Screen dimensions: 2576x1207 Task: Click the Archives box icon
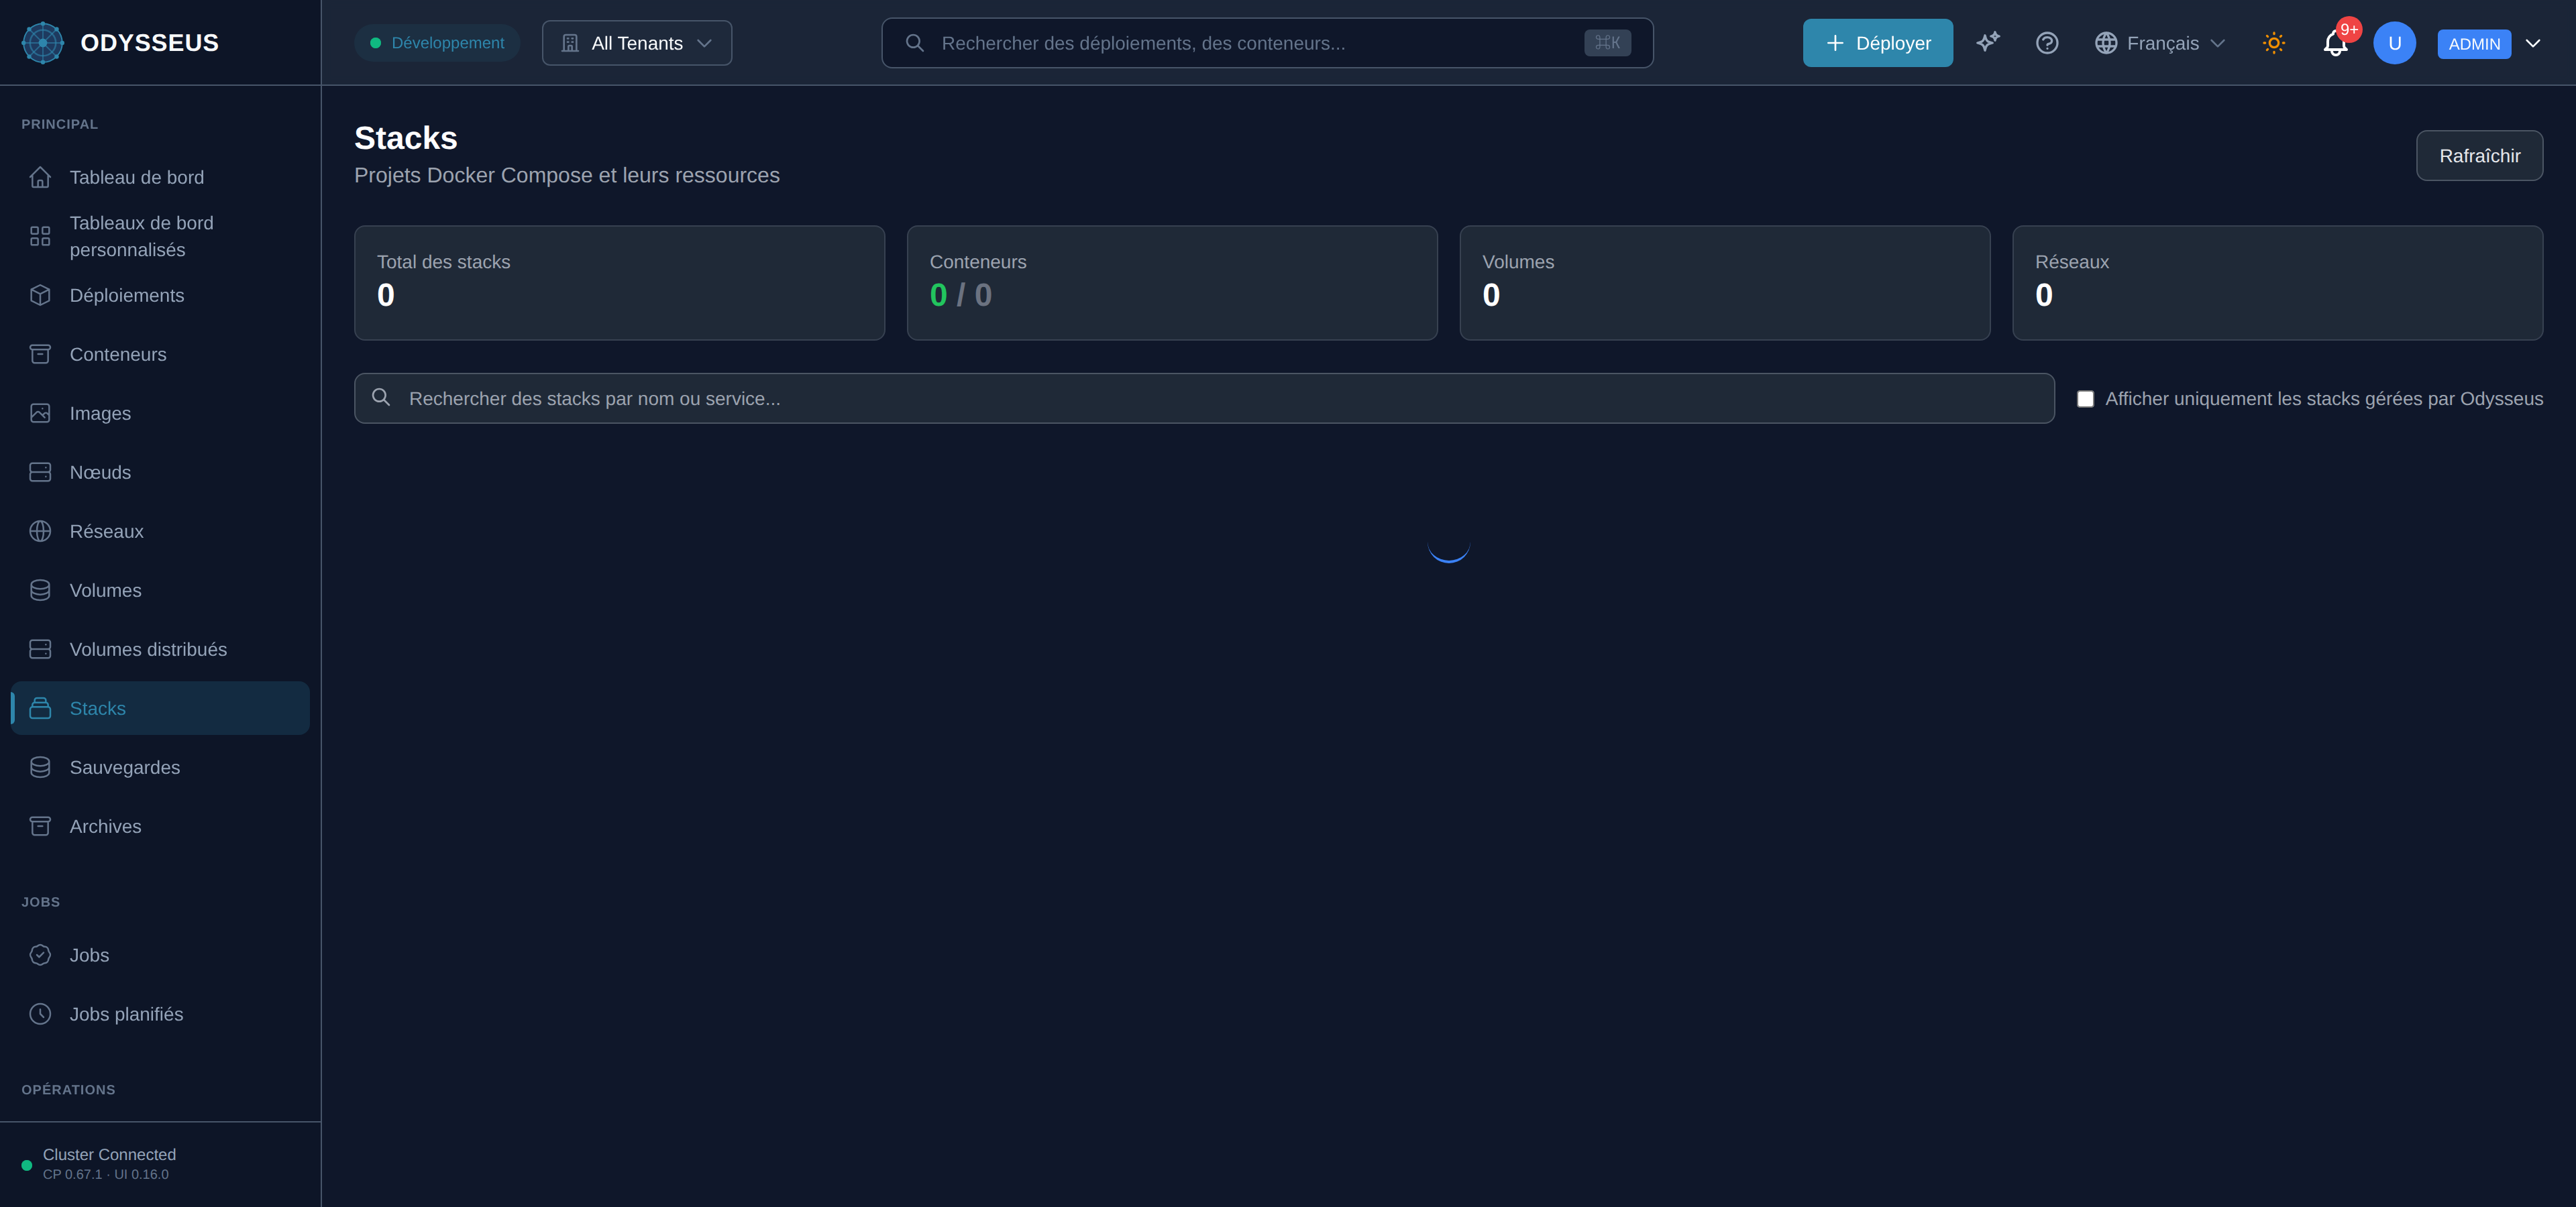click(x=40, y=825)
